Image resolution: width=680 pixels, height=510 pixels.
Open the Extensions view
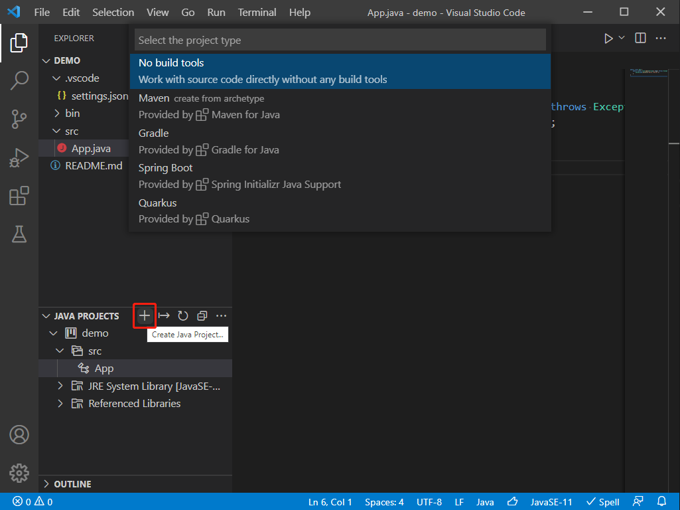coord(19,196)
